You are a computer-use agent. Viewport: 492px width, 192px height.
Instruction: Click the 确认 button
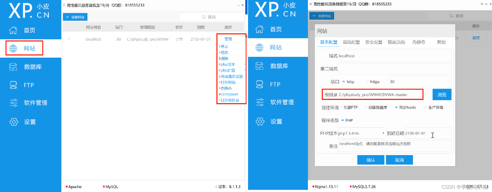(x=371, y=160)
